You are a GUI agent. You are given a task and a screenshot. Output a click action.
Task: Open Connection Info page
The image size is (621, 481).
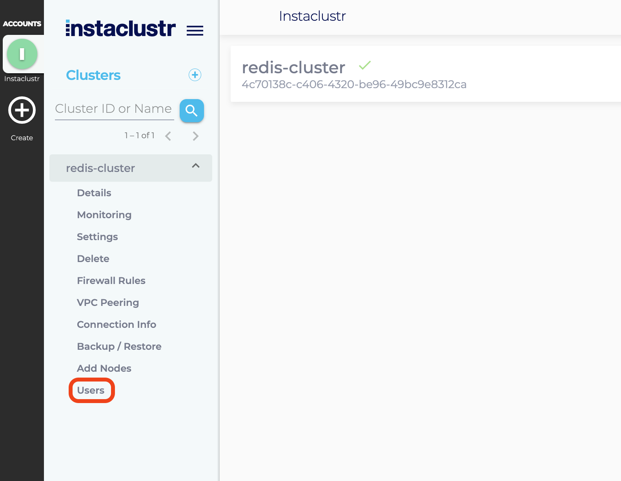[x=117, y=324]
